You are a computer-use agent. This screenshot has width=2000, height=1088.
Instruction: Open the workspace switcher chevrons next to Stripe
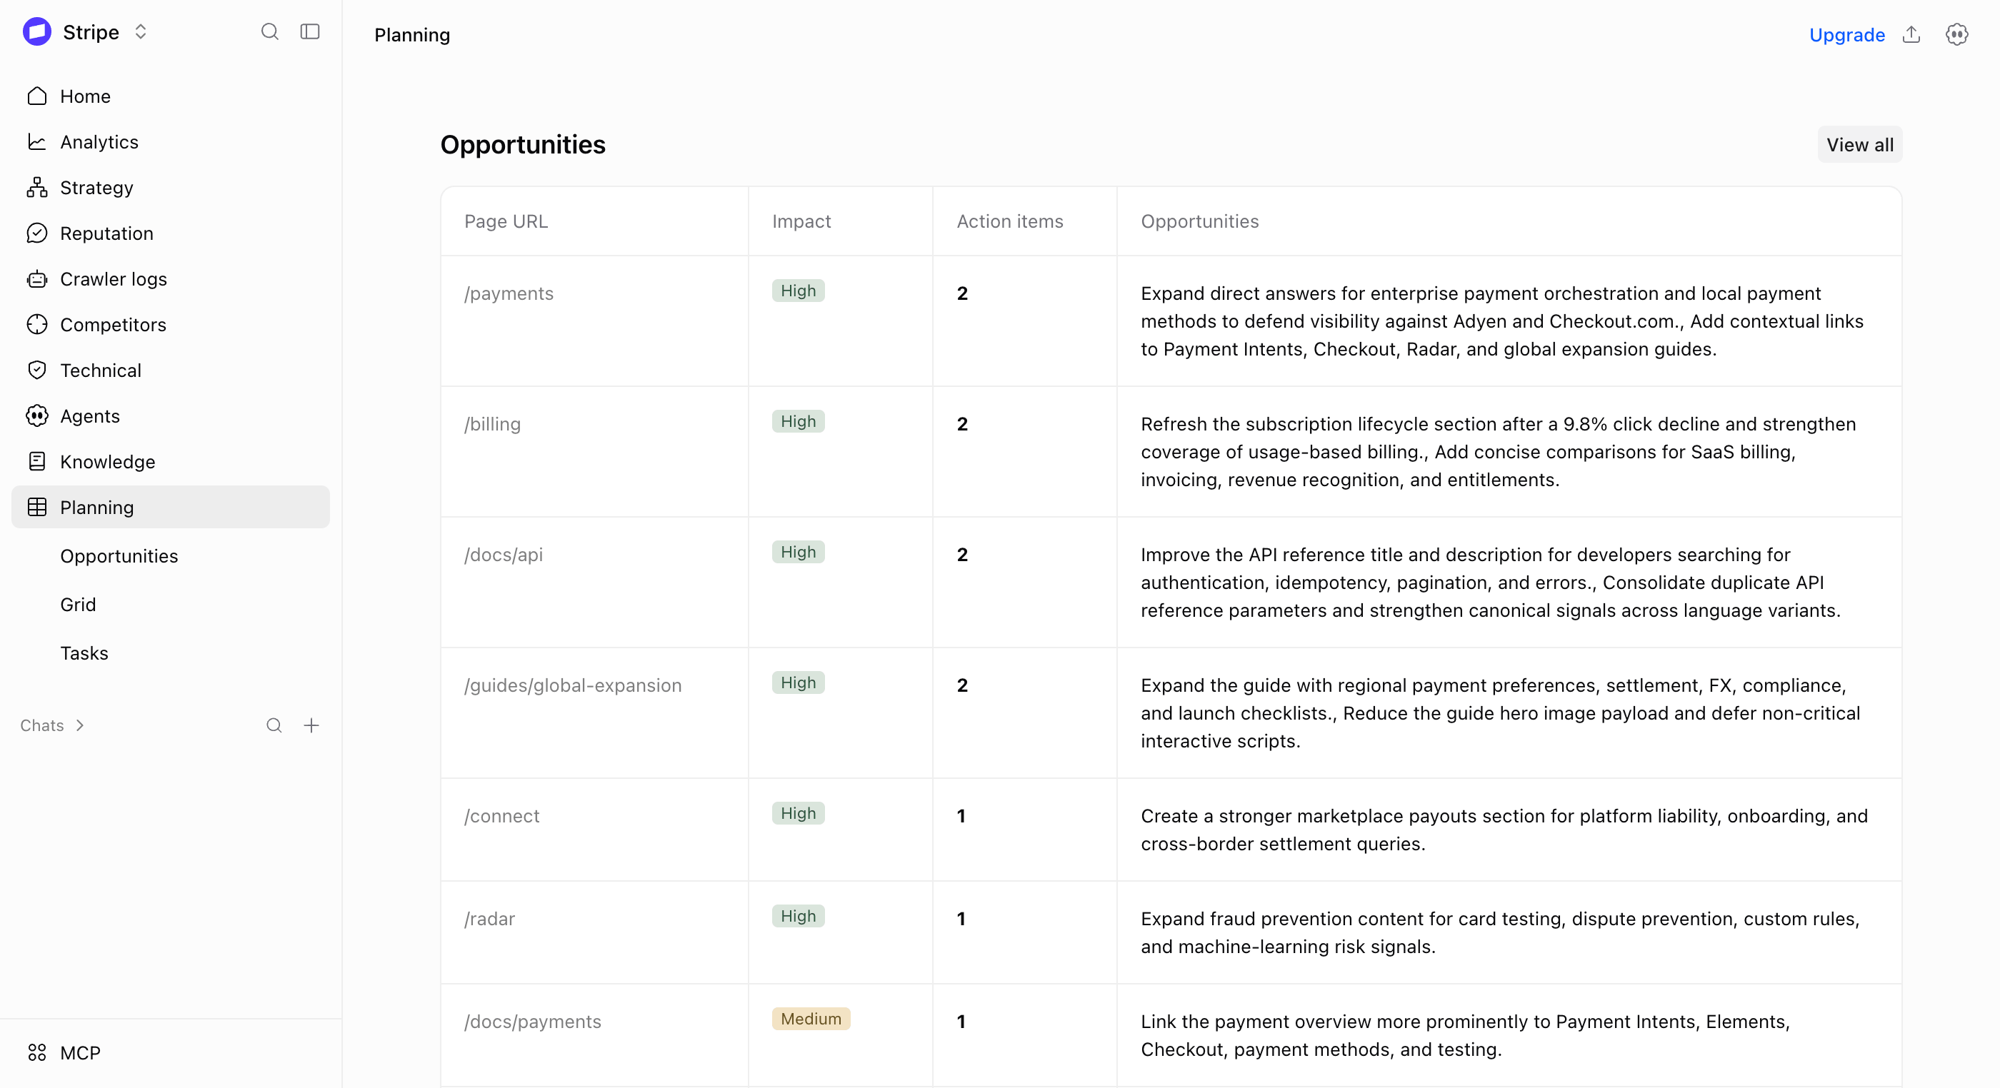click(141, 32)
